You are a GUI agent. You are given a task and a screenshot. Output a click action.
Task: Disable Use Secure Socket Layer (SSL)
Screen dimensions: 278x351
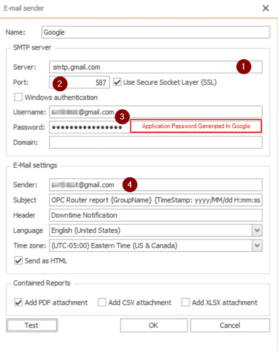pos(116,82)
